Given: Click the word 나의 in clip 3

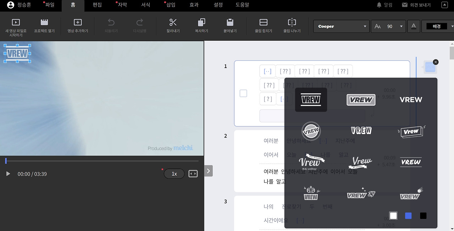Looking at the screenshot, I should click(x=268, y=207).
